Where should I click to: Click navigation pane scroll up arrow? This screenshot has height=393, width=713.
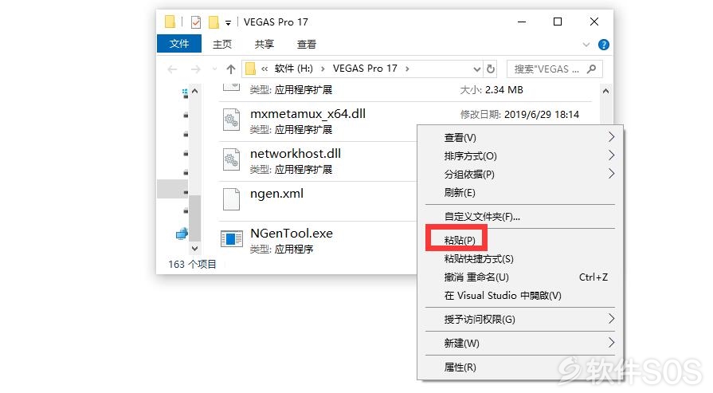194,91
